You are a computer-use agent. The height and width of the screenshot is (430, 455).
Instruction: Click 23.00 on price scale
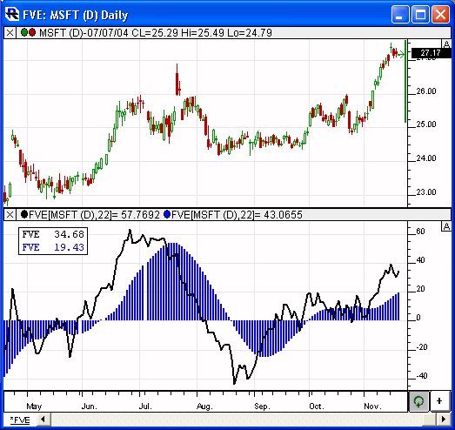tap(426, 192)
